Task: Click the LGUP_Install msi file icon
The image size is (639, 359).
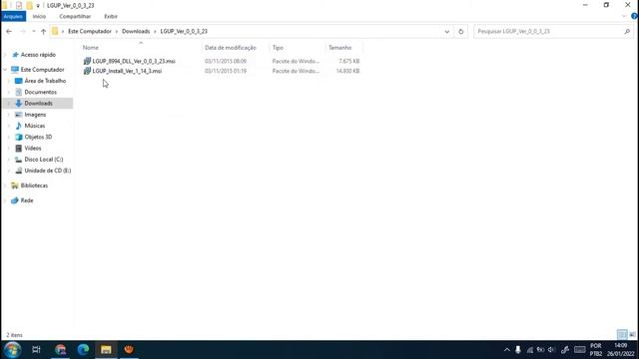Action: tap(87, 71)
